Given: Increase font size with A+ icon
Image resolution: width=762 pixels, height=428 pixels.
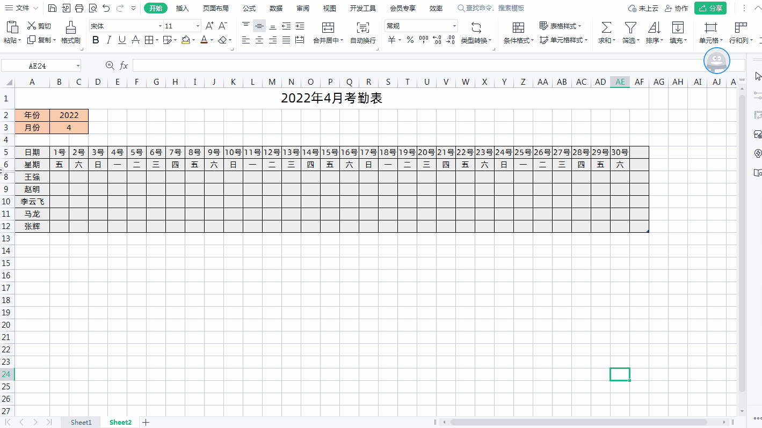Looking at the screenshot, I should (x=209, y=26).
